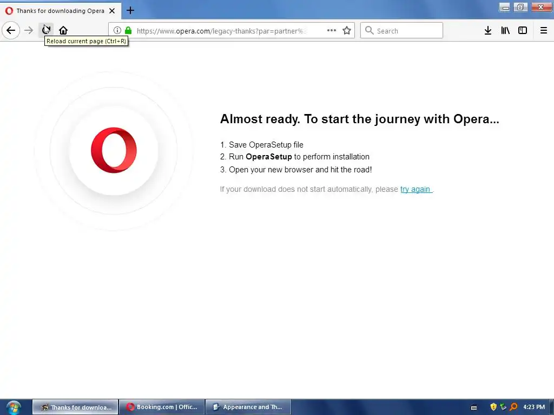This screenshot has width=554, height=415.
Task: Click the orange magnifier tray icon
Action: (514, 407)
